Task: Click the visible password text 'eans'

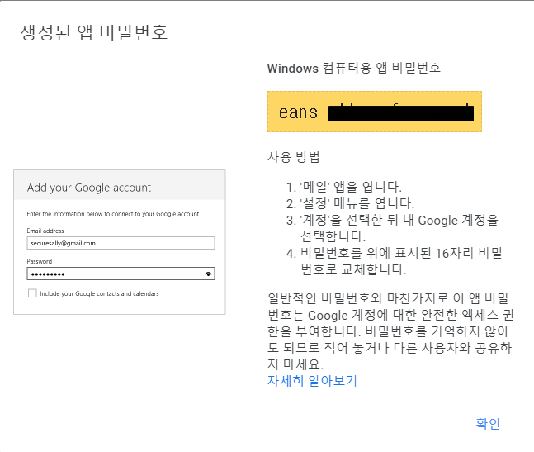Action: pyautogui.click(x=298, y=112)
